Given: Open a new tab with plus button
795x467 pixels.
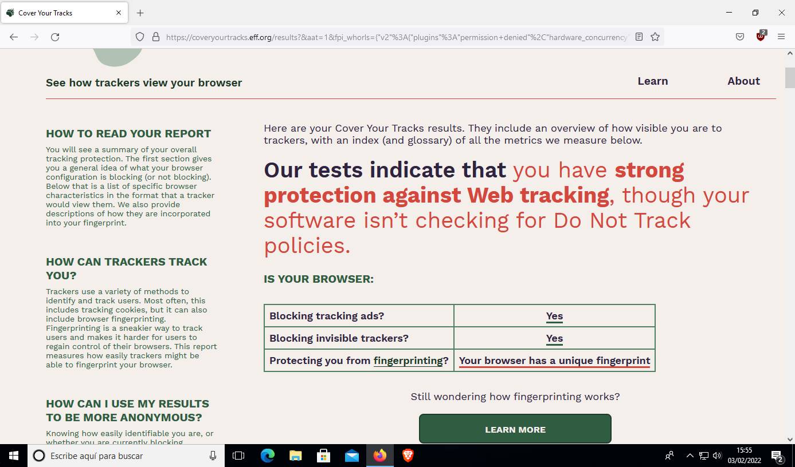Looking at the screenshot, I should (x=140, y=13).
